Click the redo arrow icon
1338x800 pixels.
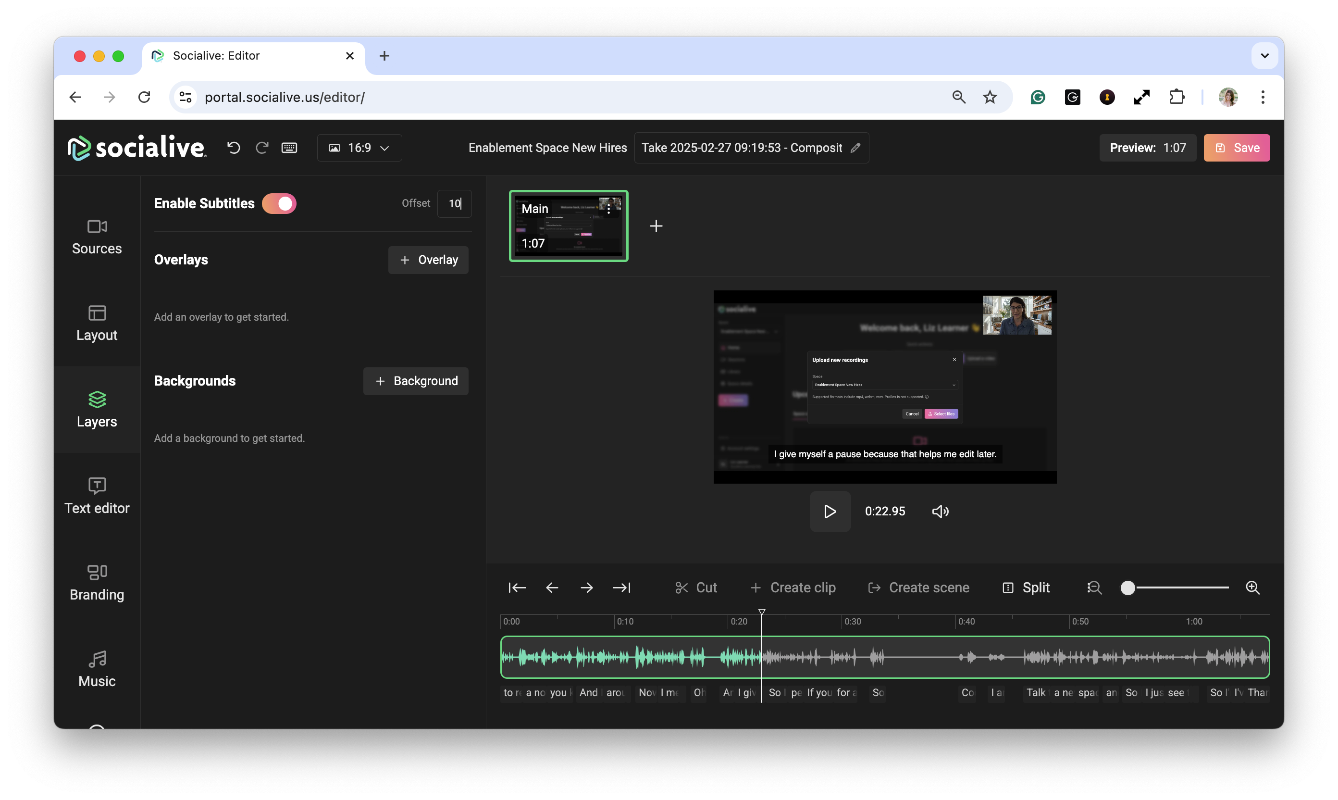[x=262, y=148]
